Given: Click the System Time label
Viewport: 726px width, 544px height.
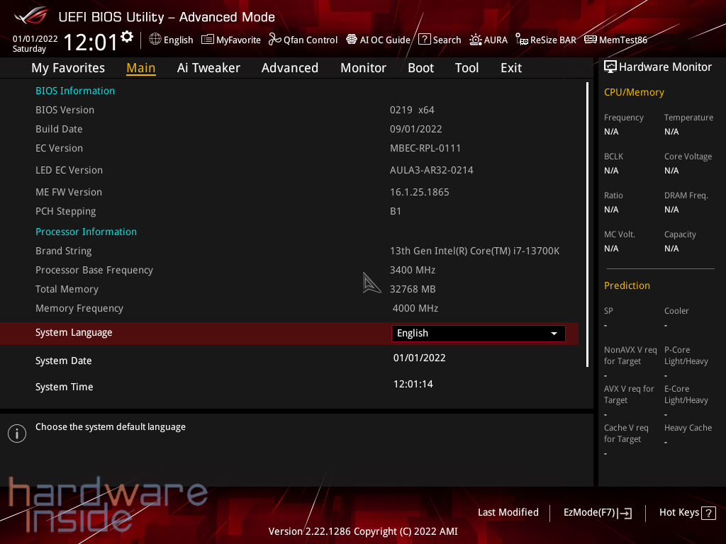Looking at the screenshot, I should coord(65,387).
